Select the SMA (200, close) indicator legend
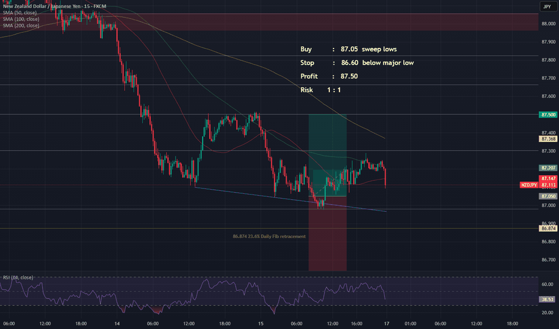The height and width of the screenshot is (329, 559). click(x=21, y=25)
